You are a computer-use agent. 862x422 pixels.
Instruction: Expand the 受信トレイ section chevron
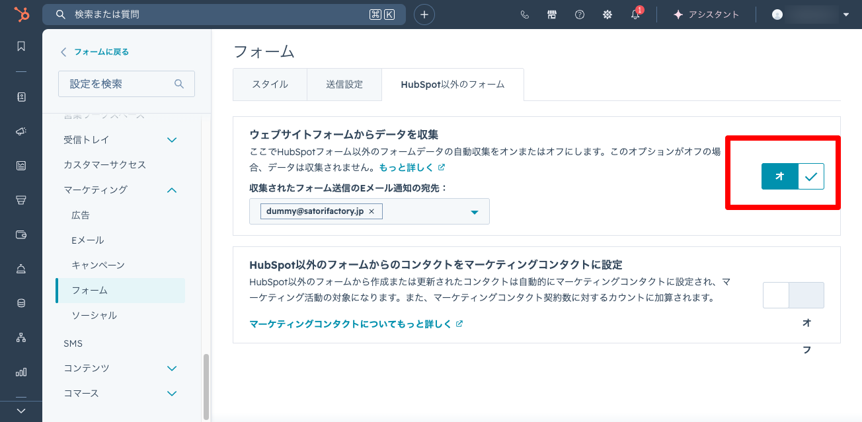(x=172, y=140)
